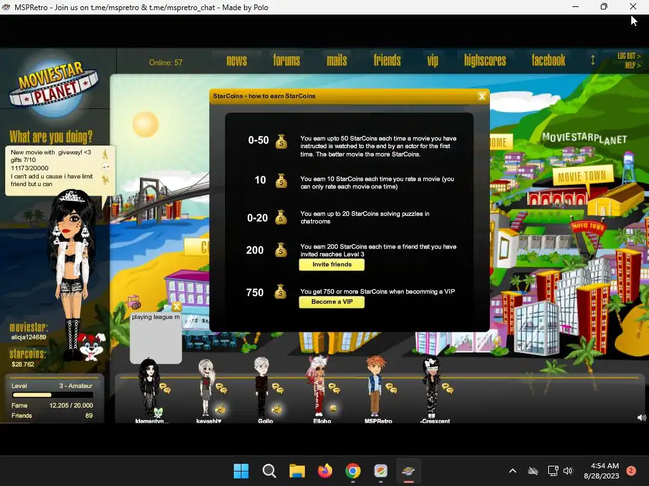Open the friends menu
Viewport: 649px width, 486px height.
[x=387, y=61]
